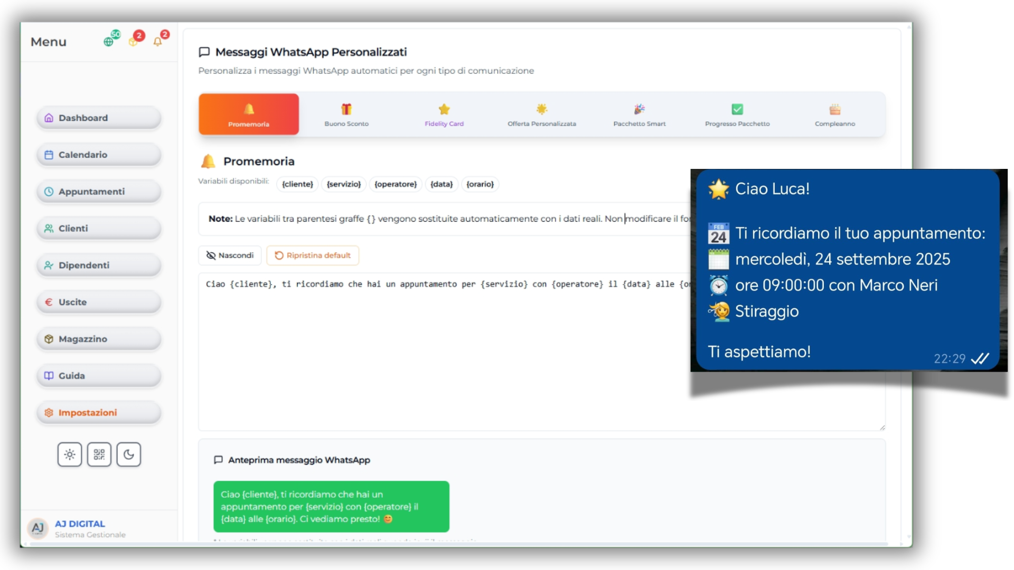Enable dark mode moon icon
Image resolution: width=1014 pixels, height=570 pixels.
click(129, 454)
